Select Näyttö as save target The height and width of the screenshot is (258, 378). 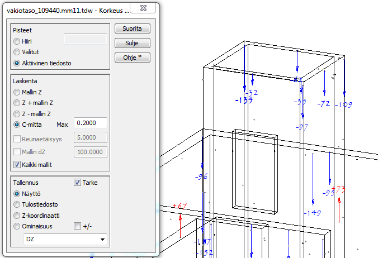coord(17,193)
